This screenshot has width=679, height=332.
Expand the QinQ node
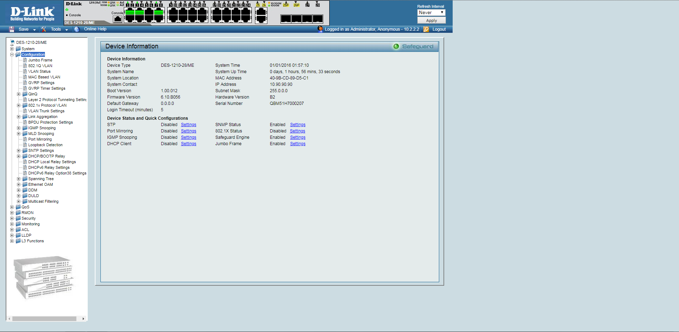(19, 94)
